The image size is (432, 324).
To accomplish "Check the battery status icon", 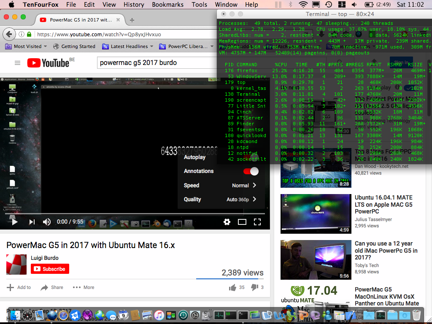I will (369, 5).
